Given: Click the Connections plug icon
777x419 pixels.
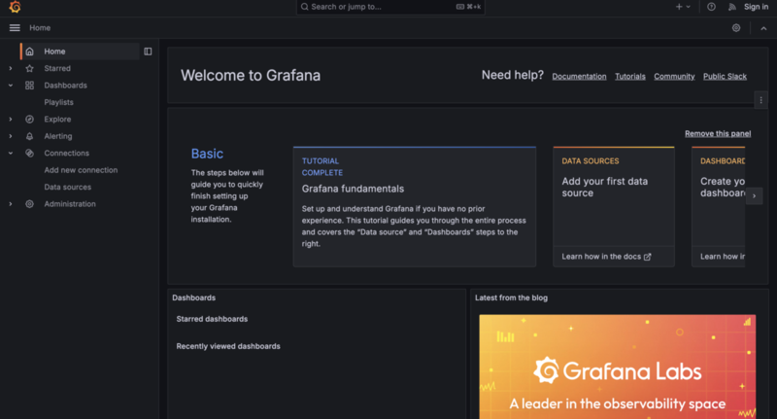Looking at the screenshot, I should tap(30, 153).
